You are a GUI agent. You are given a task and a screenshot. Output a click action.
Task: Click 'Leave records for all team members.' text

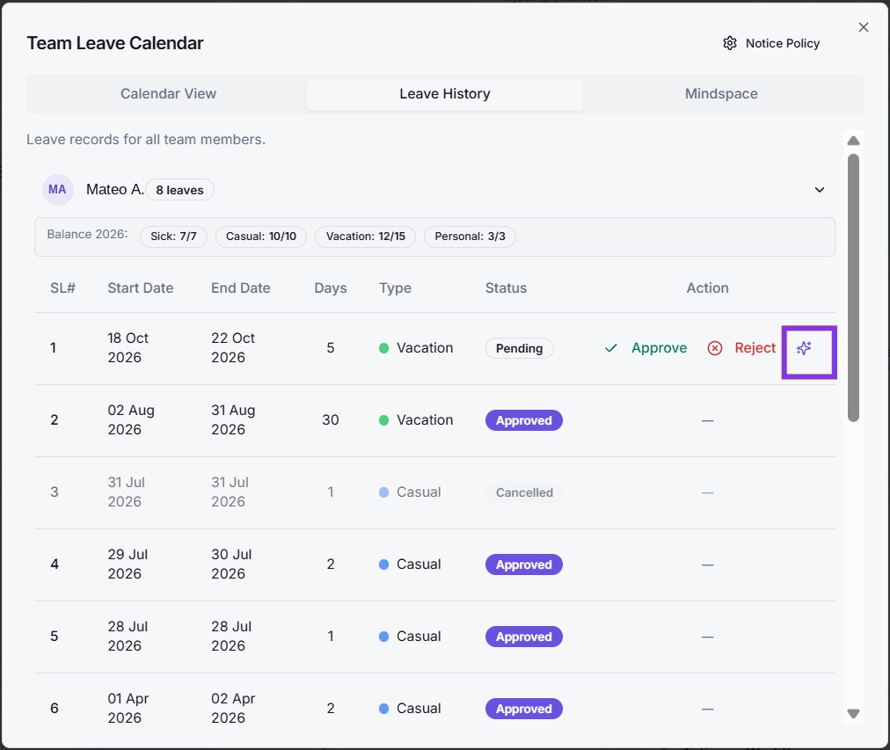point(146,140)
